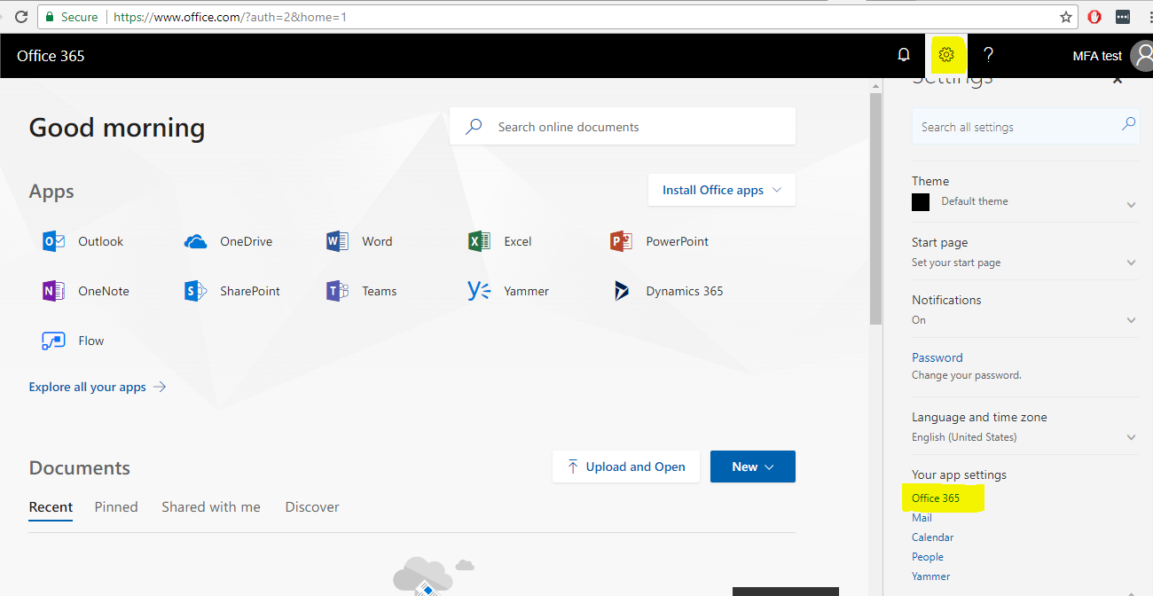The height and width of the screenshot is (596, 1153).
Task: Open the Yammer app tile
Action: (508, 291)
